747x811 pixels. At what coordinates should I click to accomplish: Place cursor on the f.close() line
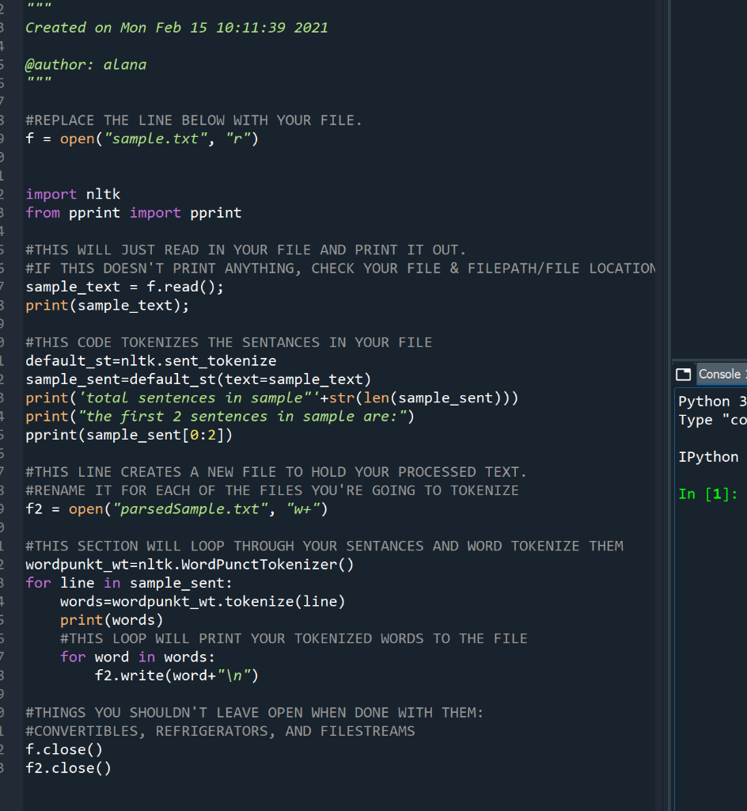tap(63, 749)
